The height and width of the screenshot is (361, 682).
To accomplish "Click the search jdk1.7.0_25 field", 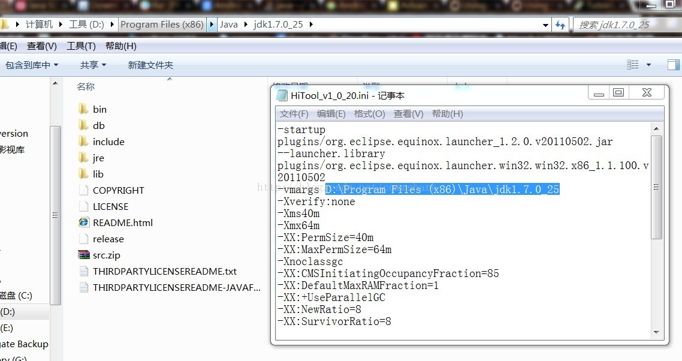I will coord(627,25).
